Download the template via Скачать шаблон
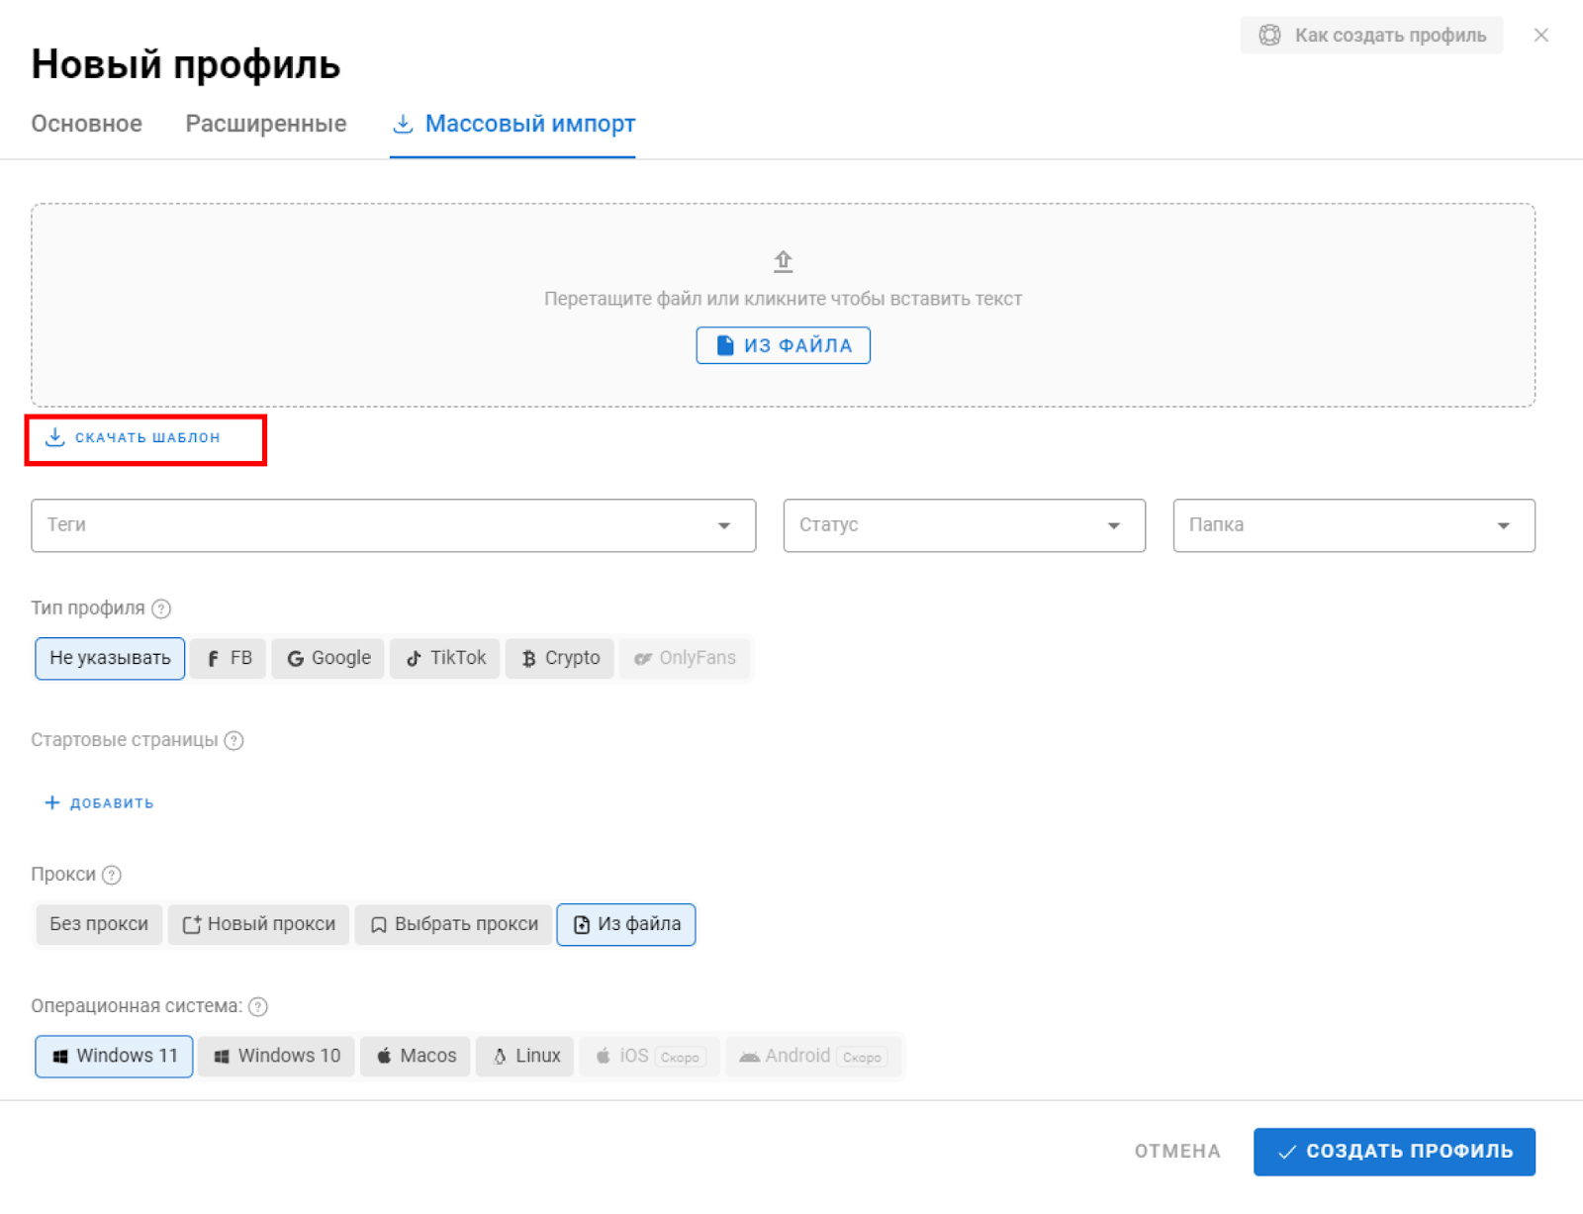Screen dimensions: 1583x1214 [x=134, y=437]
